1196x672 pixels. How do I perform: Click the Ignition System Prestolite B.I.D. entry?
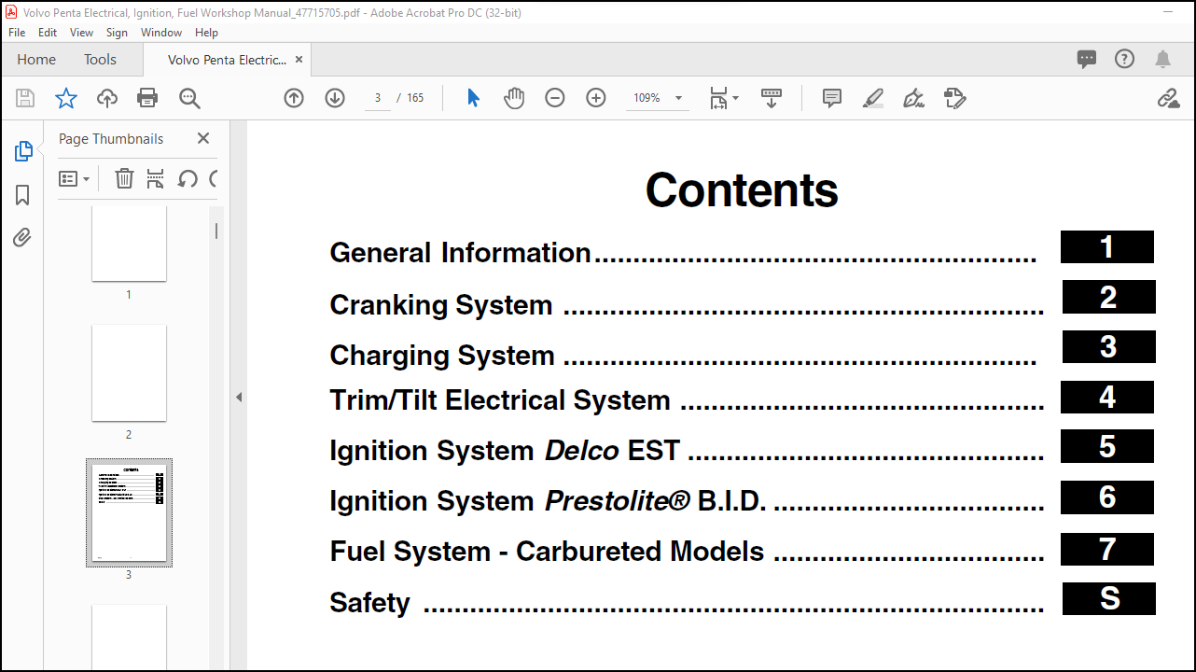click(687, 501)
